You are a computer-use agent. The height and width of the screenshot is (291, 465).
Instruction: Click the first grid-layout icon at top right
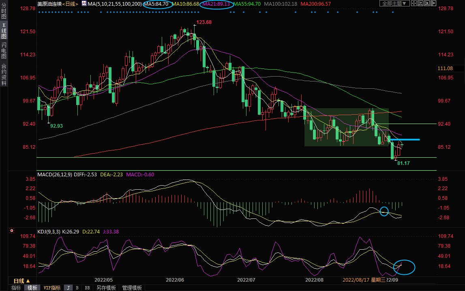click(414, 4)
